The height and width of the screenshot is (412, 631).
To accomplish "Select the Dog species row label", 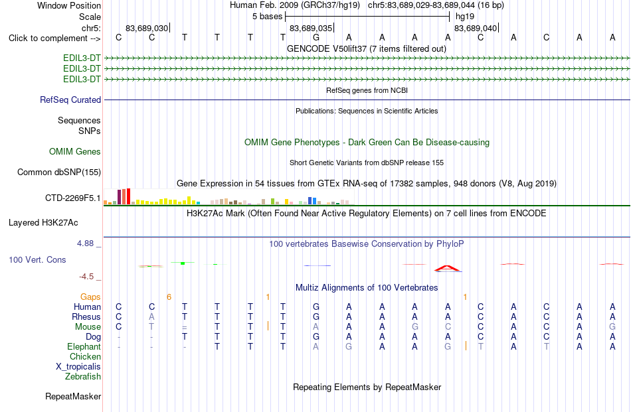I will click(x=93, y=337).
